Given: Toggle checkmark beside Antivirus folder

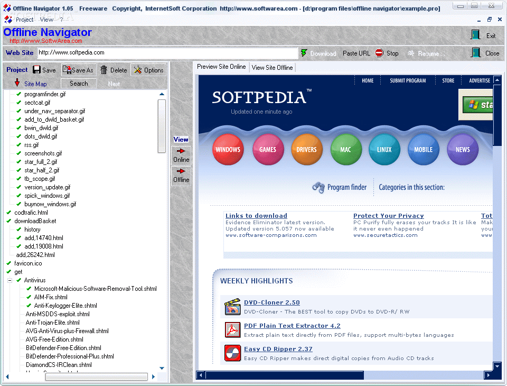Looking at the screenshot, I should click(x=19, y=280).
